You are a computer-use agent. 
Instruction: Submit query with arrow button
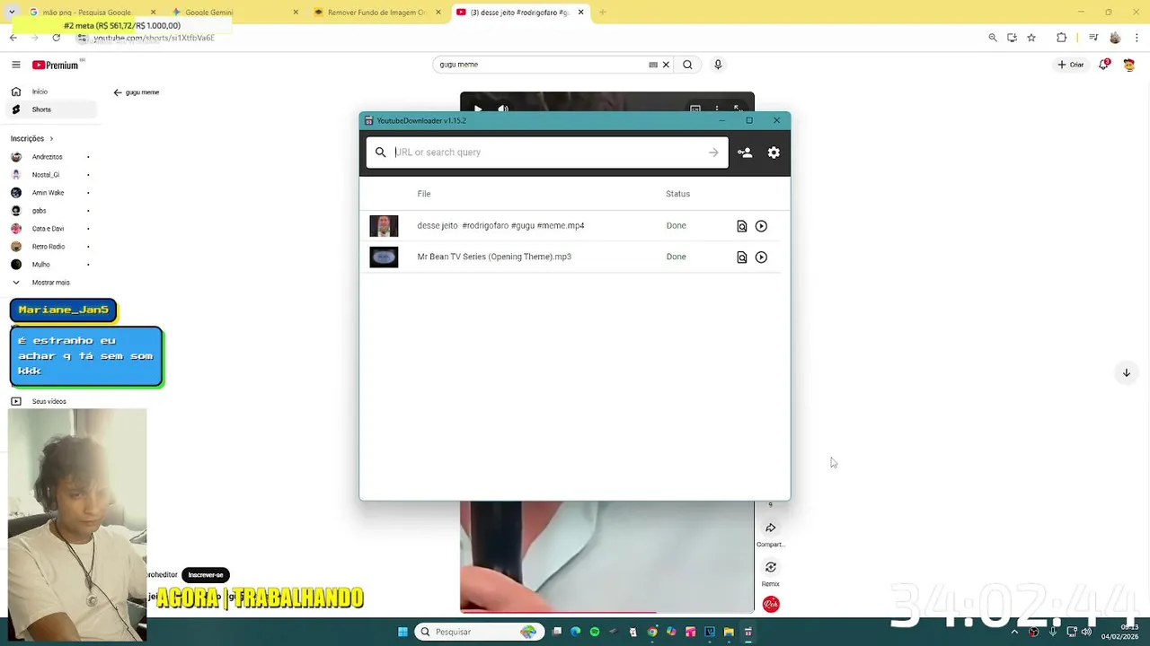tap(713, 153)
